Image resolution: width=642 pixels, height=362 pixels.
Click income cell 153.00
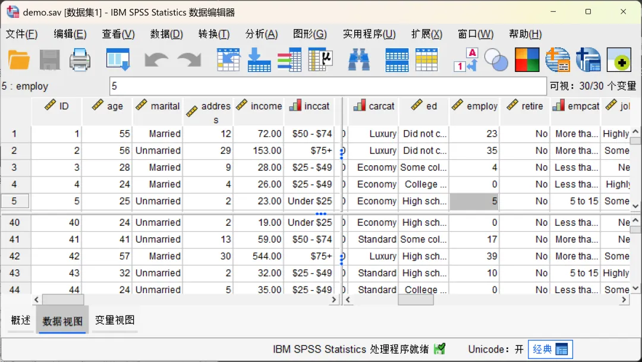(x=259, y=150)
